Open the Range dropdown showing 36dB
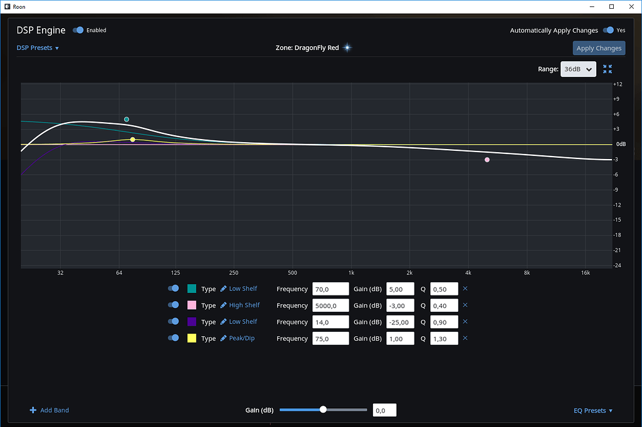The height and width of the screenshot is (427, 642). tap(577, 69)
